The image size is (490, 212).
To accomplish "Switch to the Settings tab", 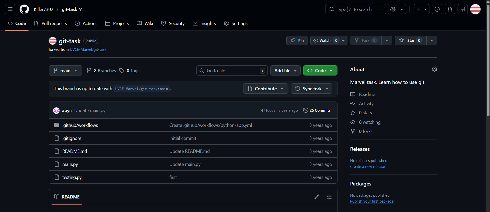I will pyautogui.click(x=236, y=23).
